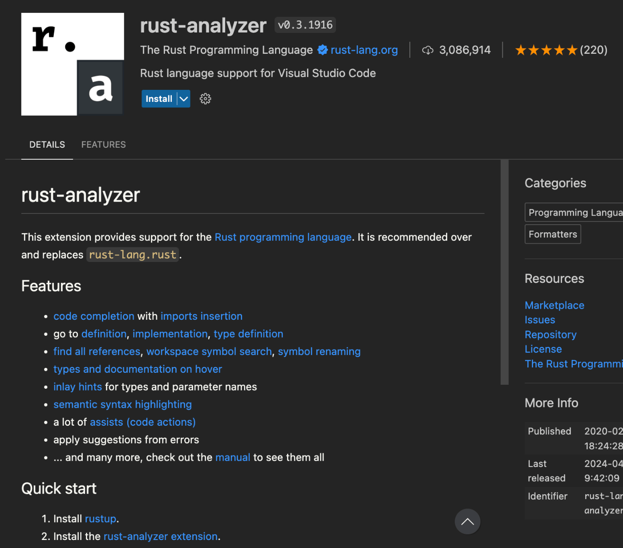Open the type definition link
623x548 pixels.
pos(248,334)
